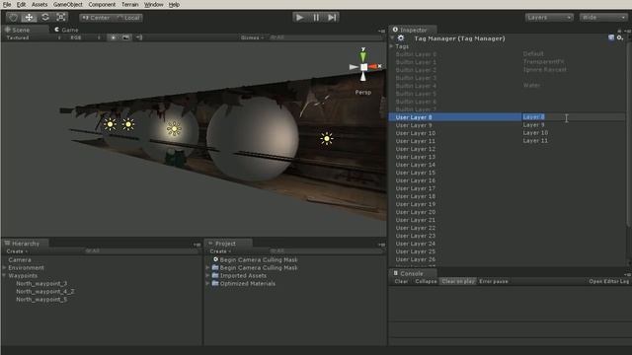The height and width of the screenshot is (355, 632).
Task: Open the Edit menu
Action: (x=21, y=4)
